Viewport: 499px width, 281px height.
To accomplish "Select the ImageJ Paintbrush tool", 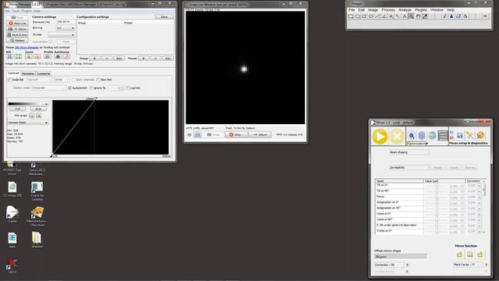I will [451, 16].
